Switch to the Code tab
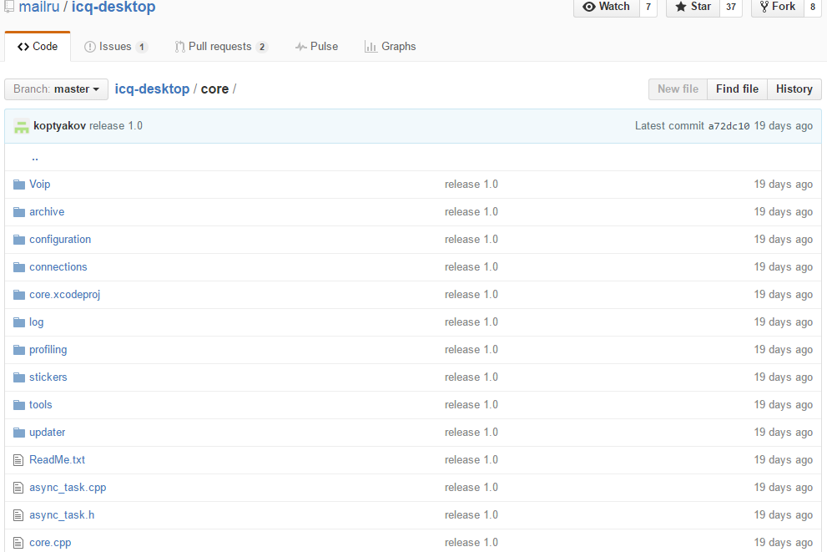This screenshot has width=827, height=552. click(38, 47)
